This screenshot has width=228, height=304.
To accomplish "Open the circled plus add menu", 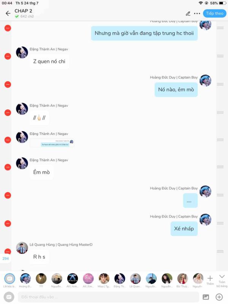I will point(219,297).
